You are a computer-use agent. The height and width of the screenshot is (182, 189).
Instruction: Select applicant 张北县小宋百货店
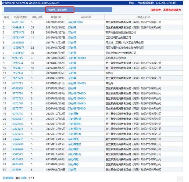[116, 58]
